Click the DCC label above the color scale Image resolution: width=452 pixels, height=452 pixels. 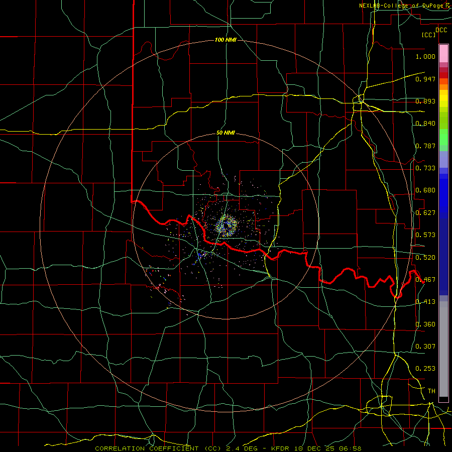(441, 30)
